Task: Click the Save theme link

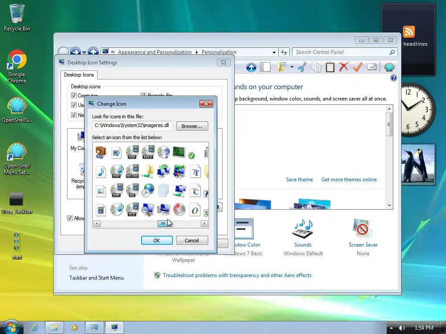Action: 299,180
